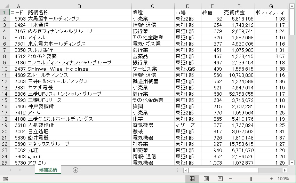Click the 東証JQS market cell

click(x=188, y=69)
